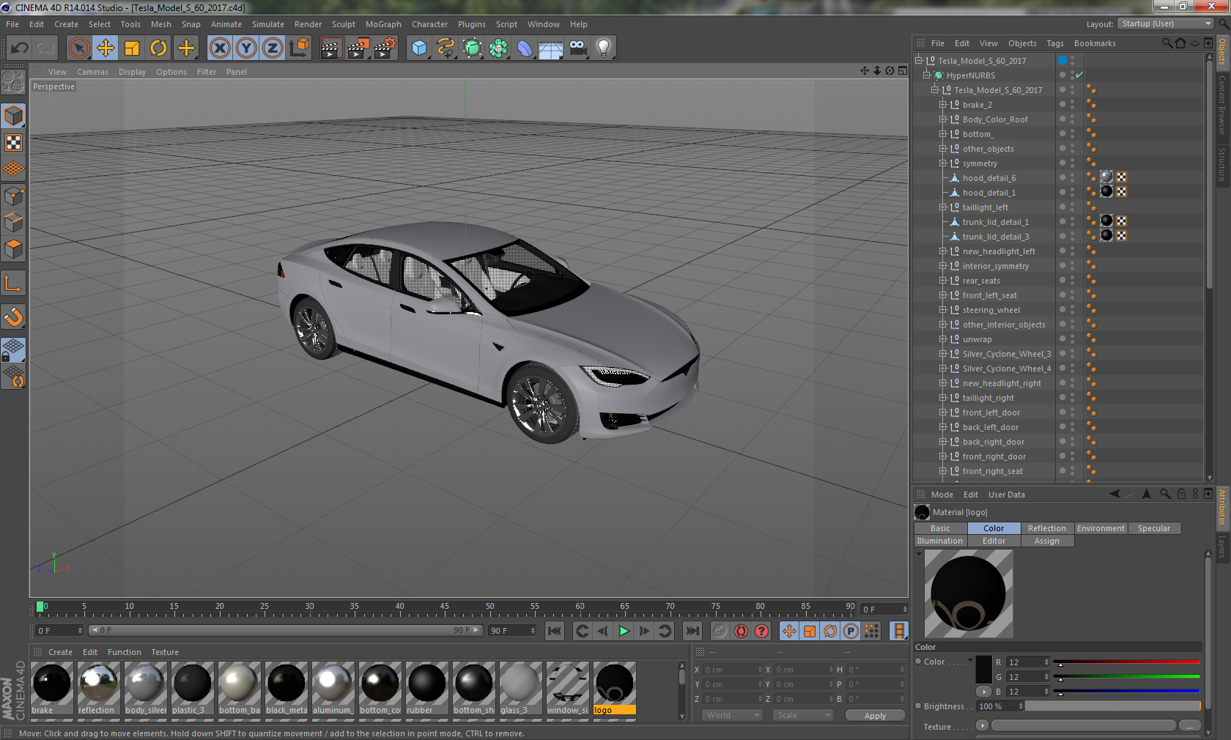The width and height of the screenshot is (1231, 740).
Task: Add a light object
Action: point(604,48)
